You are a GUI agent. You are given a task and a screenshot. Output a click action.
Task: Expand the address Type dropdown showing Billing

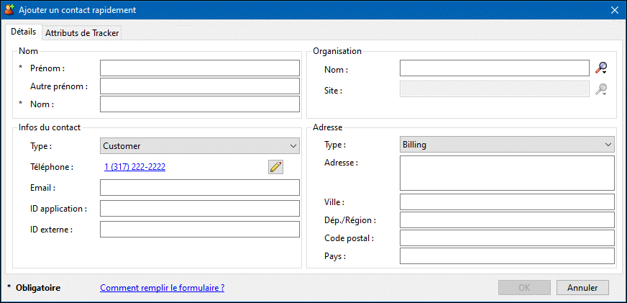tap(506, 145)
